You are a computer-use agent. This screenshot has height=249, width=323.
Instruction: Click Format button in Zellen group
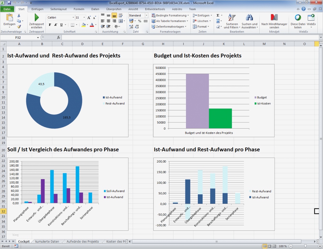[x=201, y=26]
